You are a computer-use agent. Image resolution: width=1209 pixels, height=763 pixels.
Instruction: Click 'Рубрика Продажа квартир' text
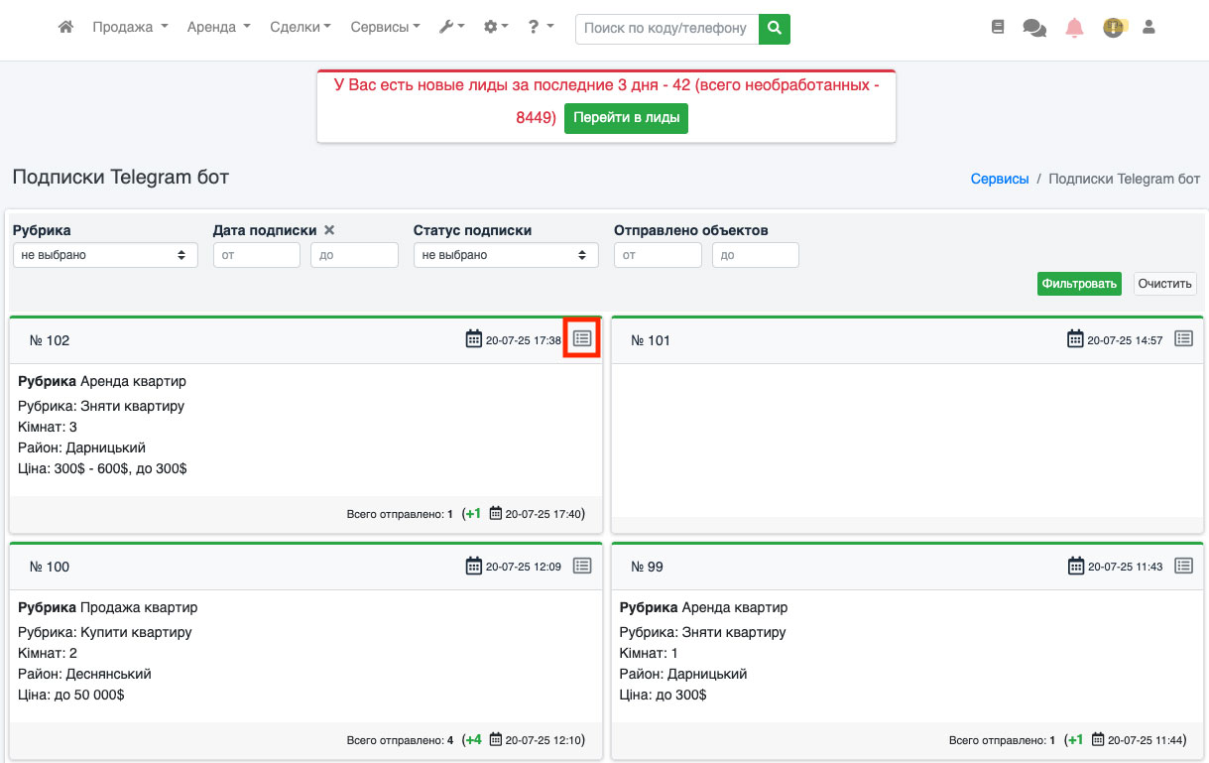(x=108, y=607)
